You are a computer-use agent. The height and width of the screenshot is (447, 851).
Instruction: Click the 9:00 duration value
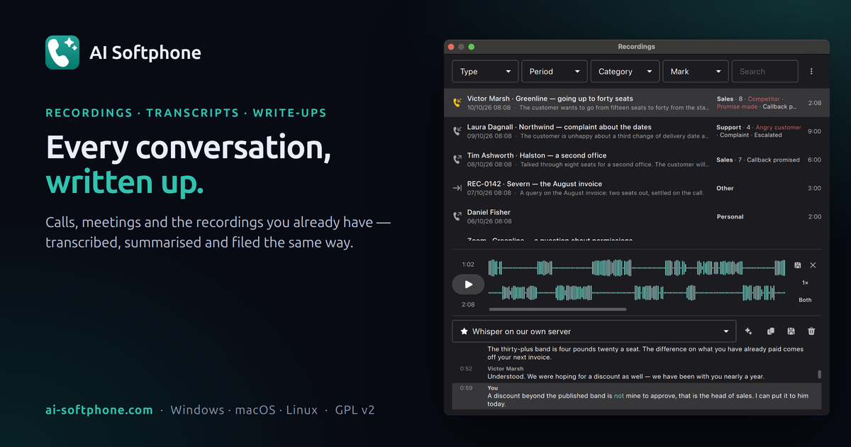coord(814,131)
